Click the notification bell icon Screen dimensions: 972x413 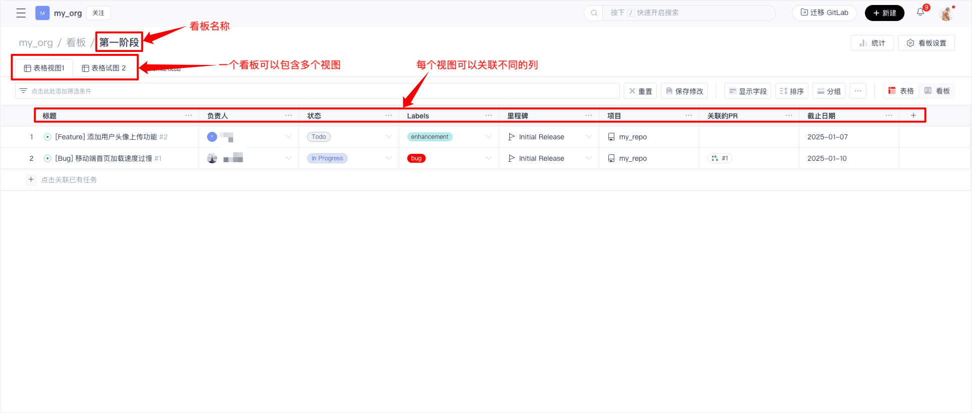pyautogui.click(x=920, y=12)
